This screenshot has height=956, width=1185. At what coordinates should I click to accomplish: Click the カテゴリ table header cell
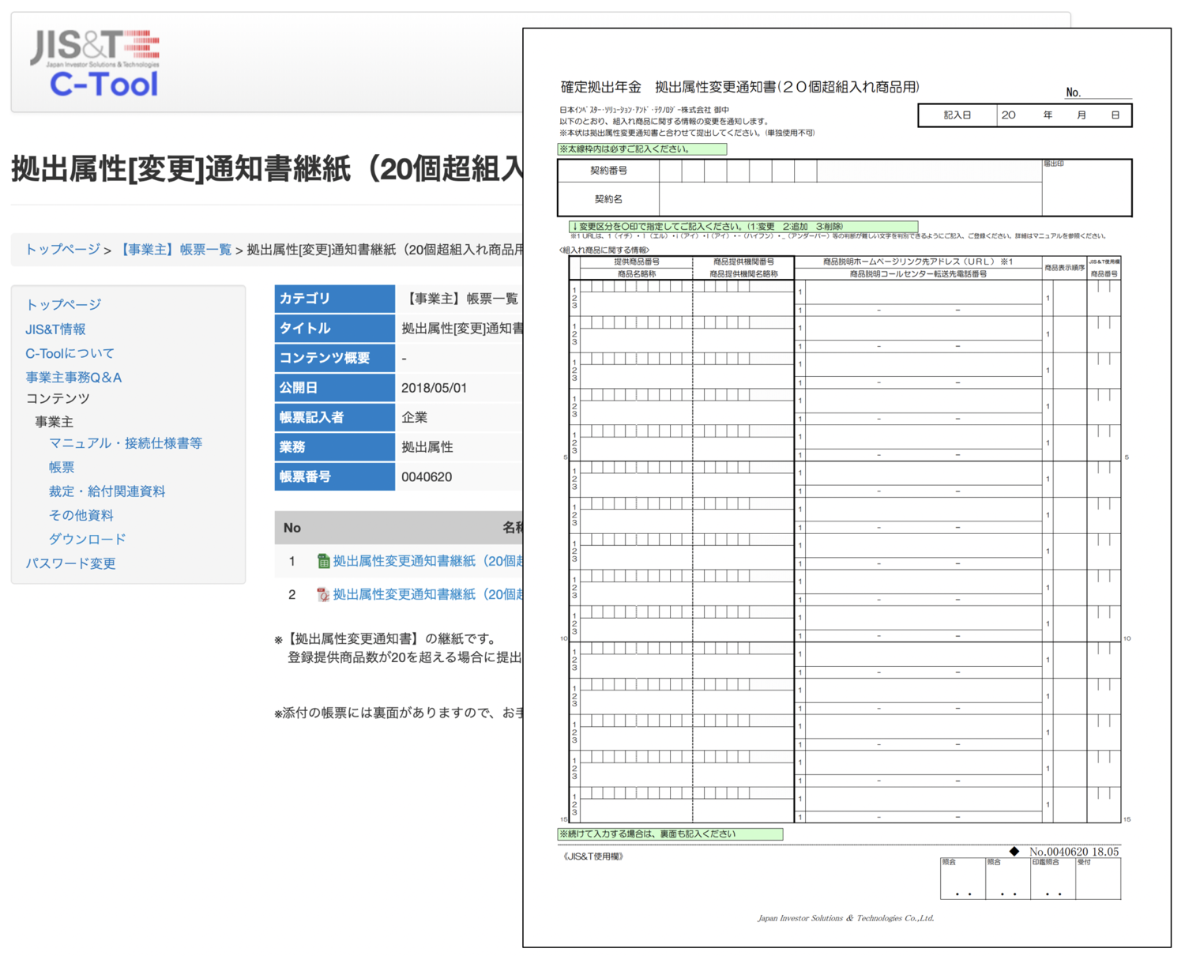(x=335, y=299)
